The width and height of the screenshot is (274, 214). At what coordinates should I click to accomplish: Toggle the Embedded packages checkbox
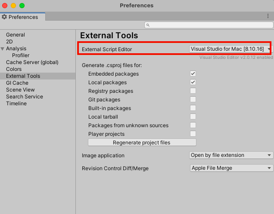tap(193, 74)
